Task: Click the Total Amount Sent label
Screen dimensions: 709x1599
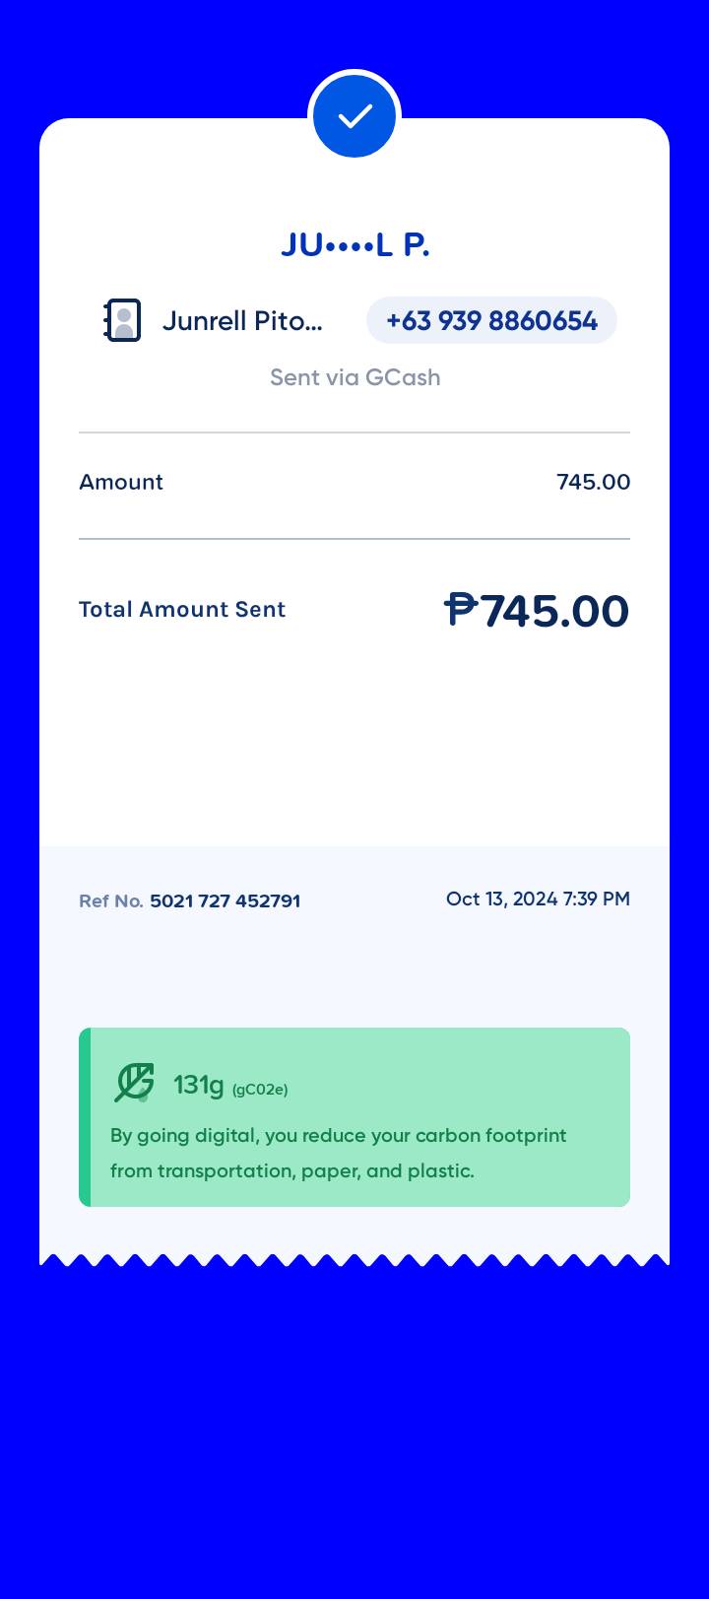Action: click(182, 609)
